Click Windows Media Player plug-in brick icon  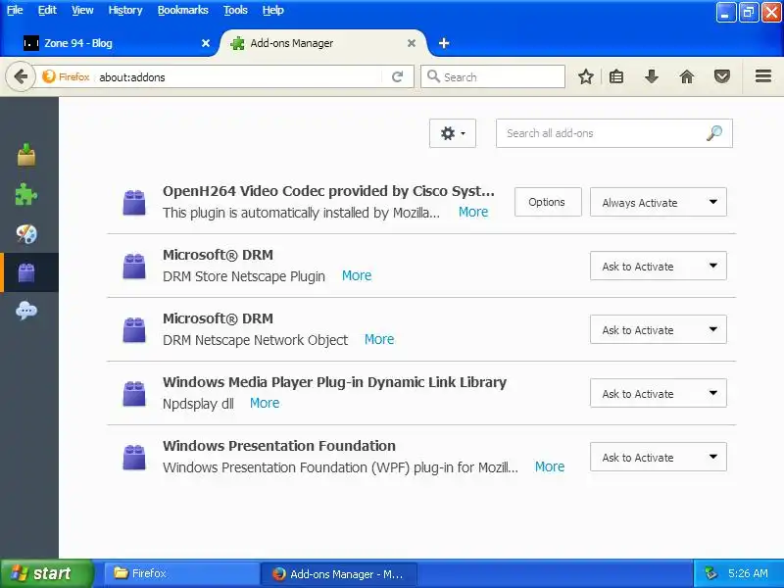[x=134, y=394]
